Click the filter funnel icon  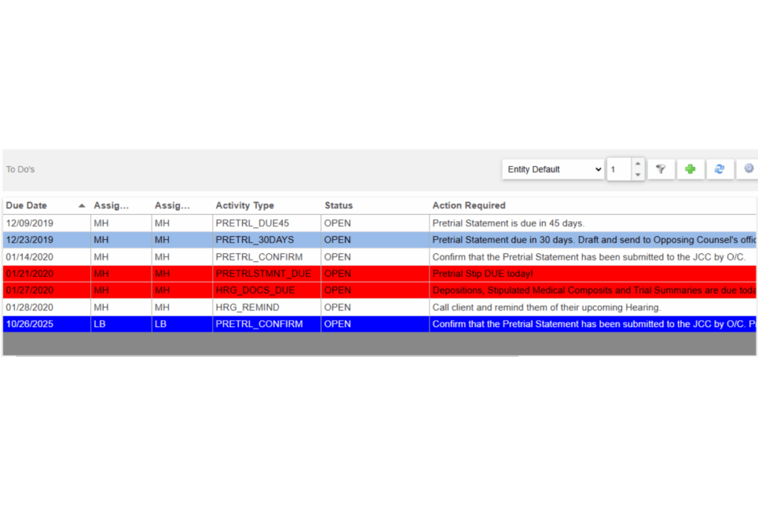[x=660, y=169]
